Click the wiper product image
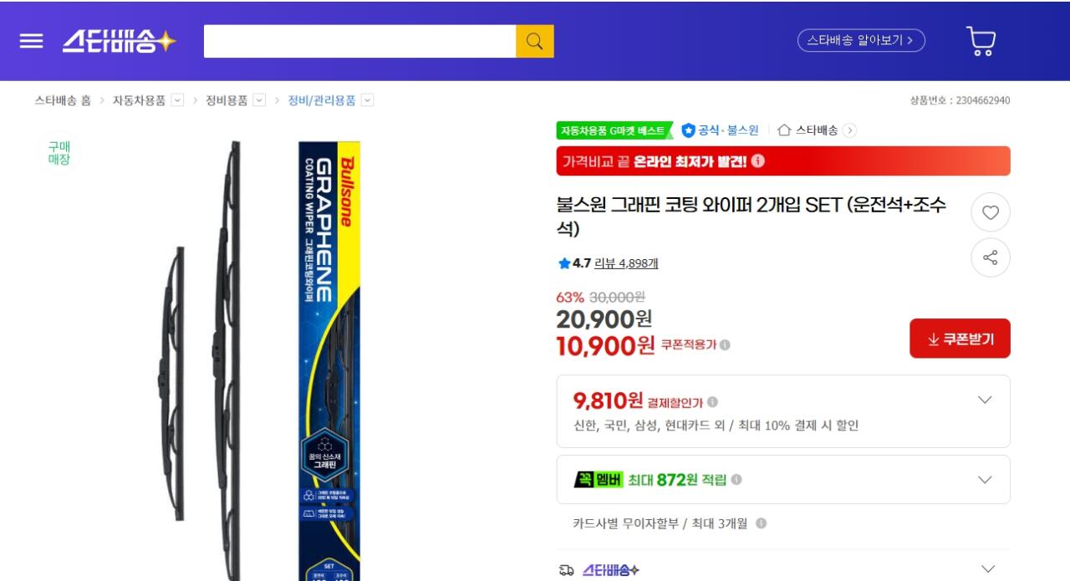This screenshot has width=1070, height=581. point(259,359)
